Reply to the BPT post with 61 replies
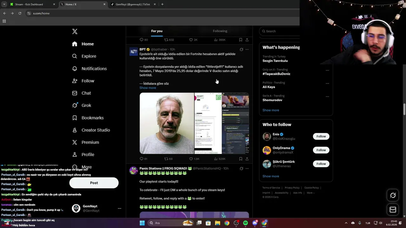This screenshot has height=228, width=406. 143,159
